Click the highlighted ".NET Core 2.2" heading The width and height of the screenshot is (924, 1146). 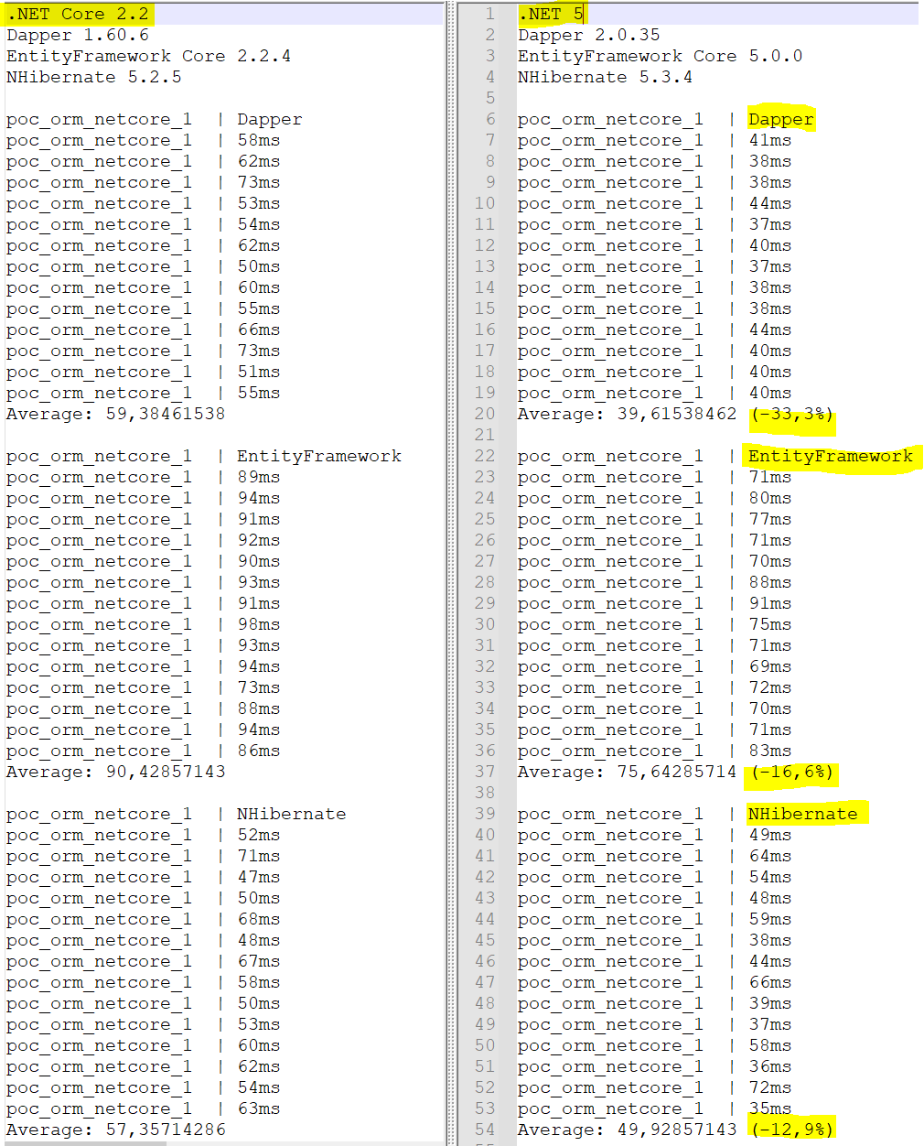click(x=78, y=14)
